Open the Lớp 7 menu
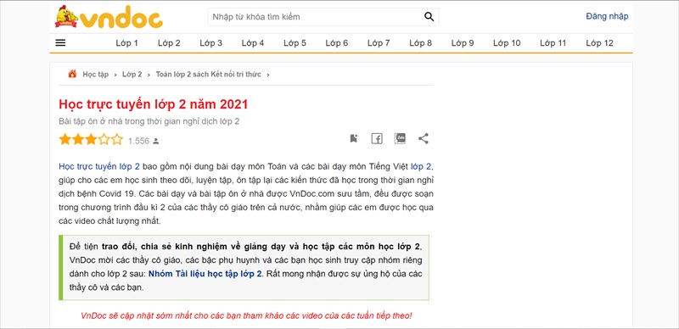This screenshot has height=329, width=679. 379,43
